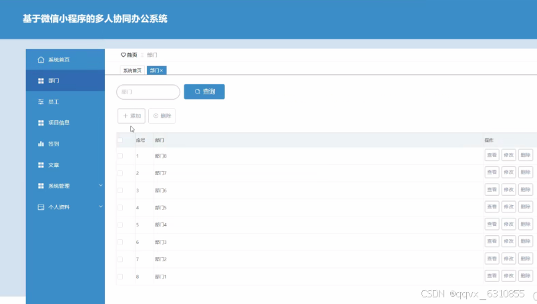
Task: Check the row checkbox for 部门4
Action: pyautogui.click(x=120, y=225)
